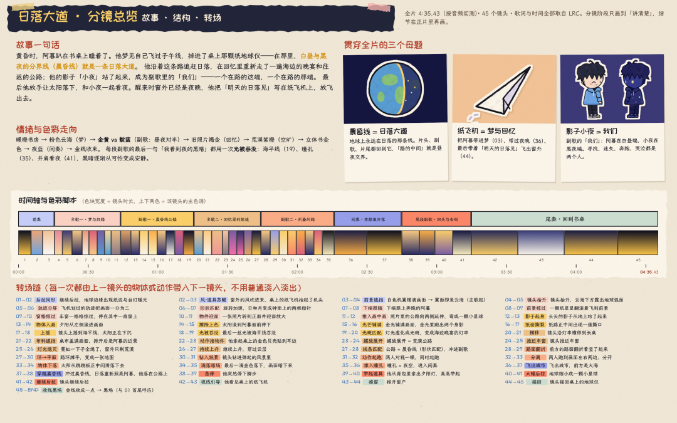Viewport: 677px width, 423px height.
Task: Click the 光被吞没 transition tag
Action: click(209, 333)
